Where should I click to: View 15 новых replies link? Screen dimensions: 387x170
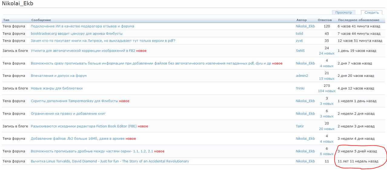327,79
